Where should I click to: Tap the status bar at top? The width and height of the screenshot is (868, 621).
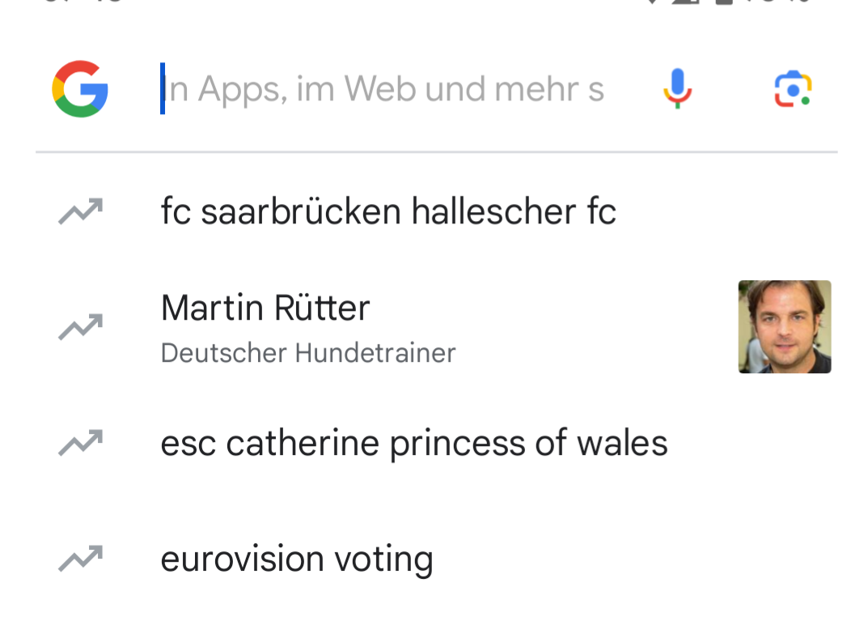point(434,2)
